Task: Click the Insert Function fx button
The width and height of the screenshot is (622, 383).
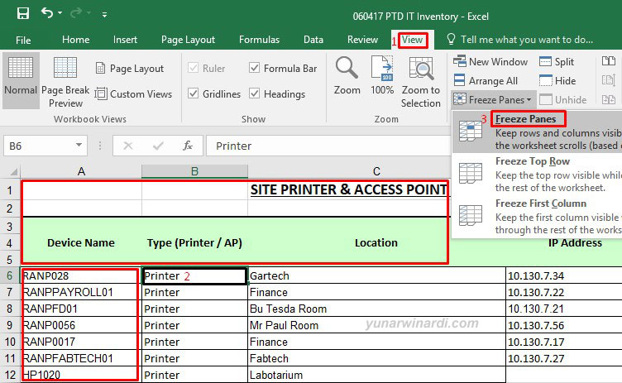Action: point(188,146)
